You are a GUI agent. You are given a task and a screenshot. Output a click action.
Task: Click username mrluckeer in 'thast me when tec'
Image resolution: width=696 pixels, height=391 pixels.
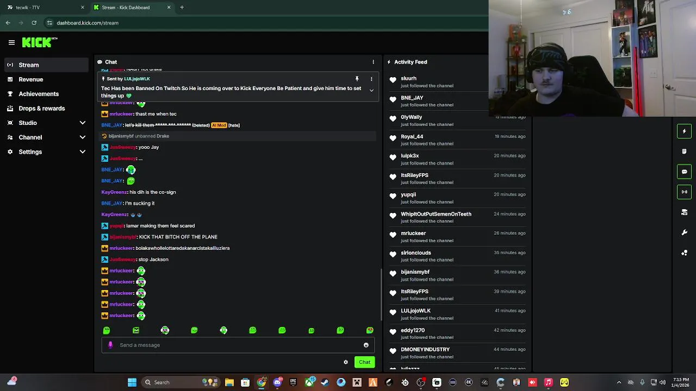click(121, 114)
